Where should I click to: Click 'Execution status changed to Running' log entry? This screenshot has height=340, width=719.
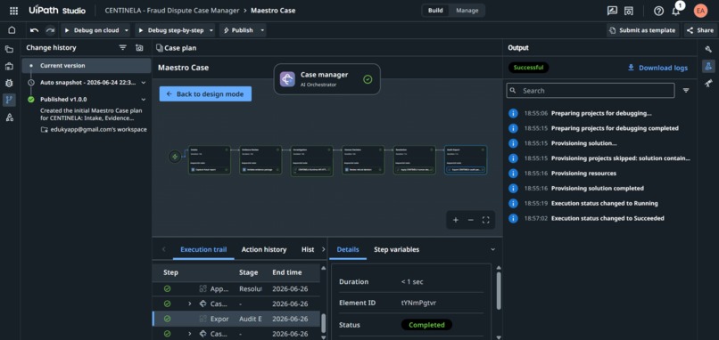(x=604, y=203)
